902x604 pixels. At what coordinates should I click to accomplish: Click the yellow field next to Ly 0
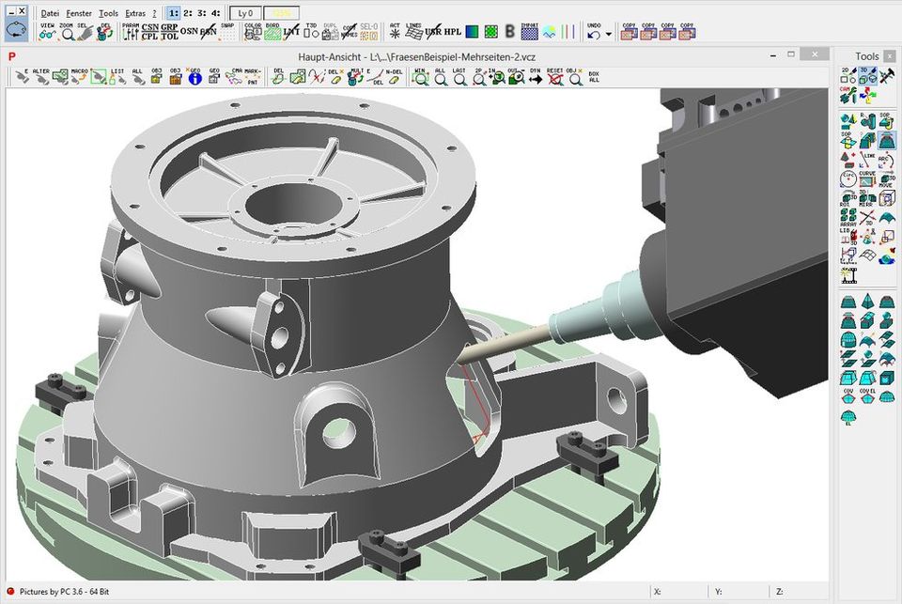(281, 12)
